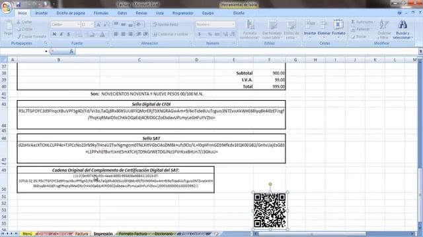Center text horizontally
This screenshot has height=237, width=423.
[124, 34]
